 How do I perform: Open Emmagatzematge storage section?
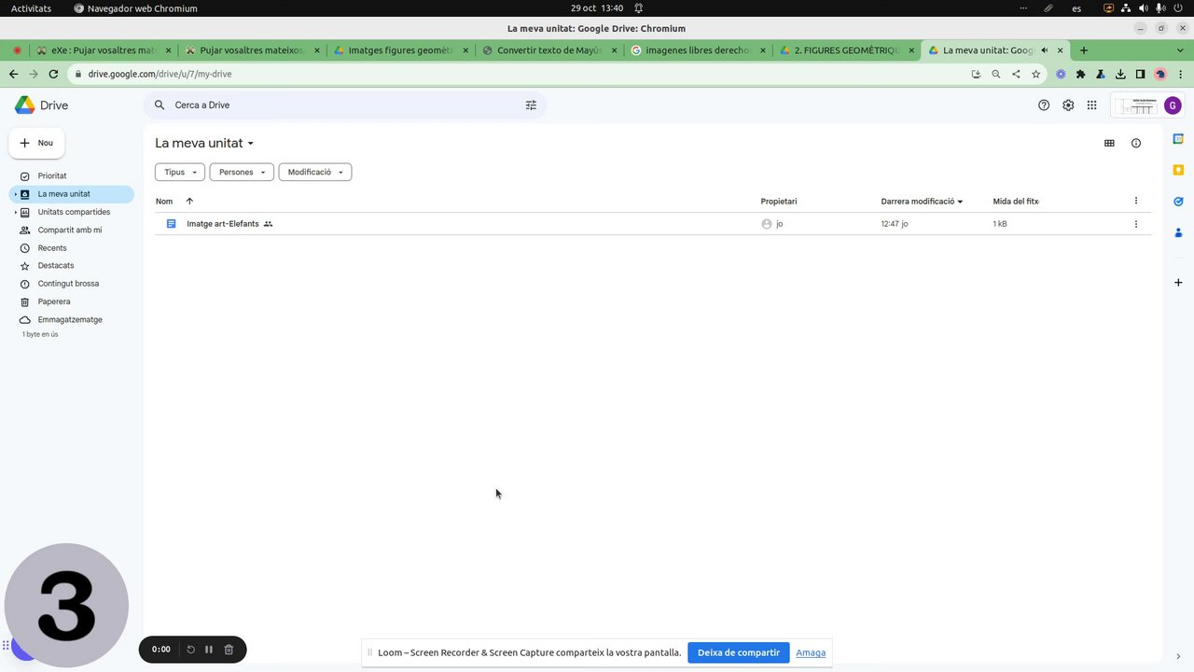[72, 319]
